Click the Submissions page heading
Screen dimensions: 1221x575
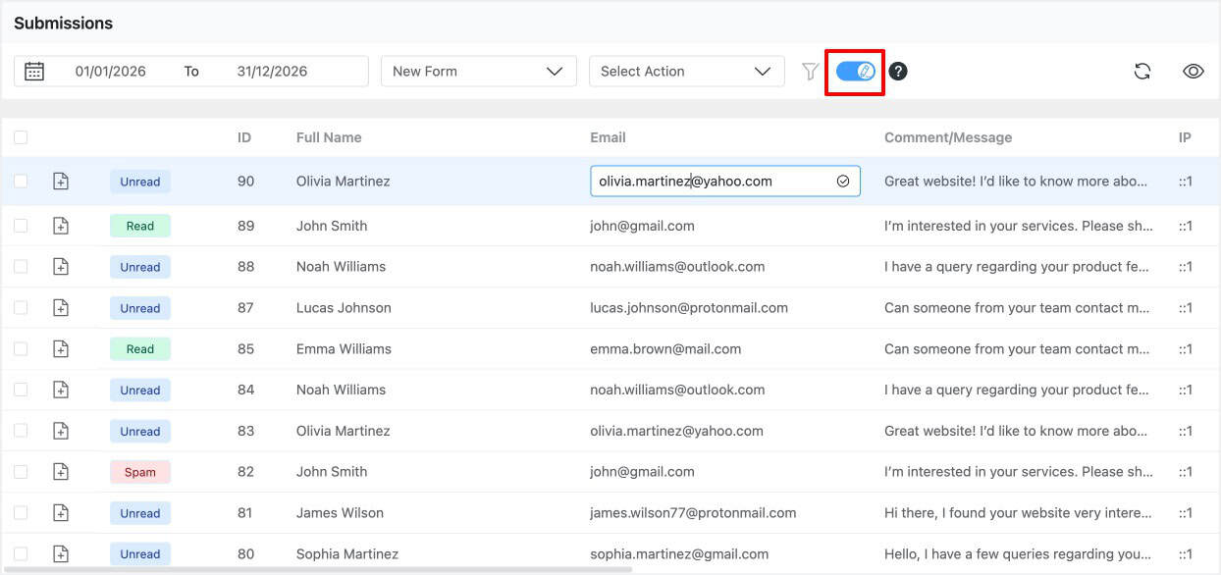click(x=63, y=23)
